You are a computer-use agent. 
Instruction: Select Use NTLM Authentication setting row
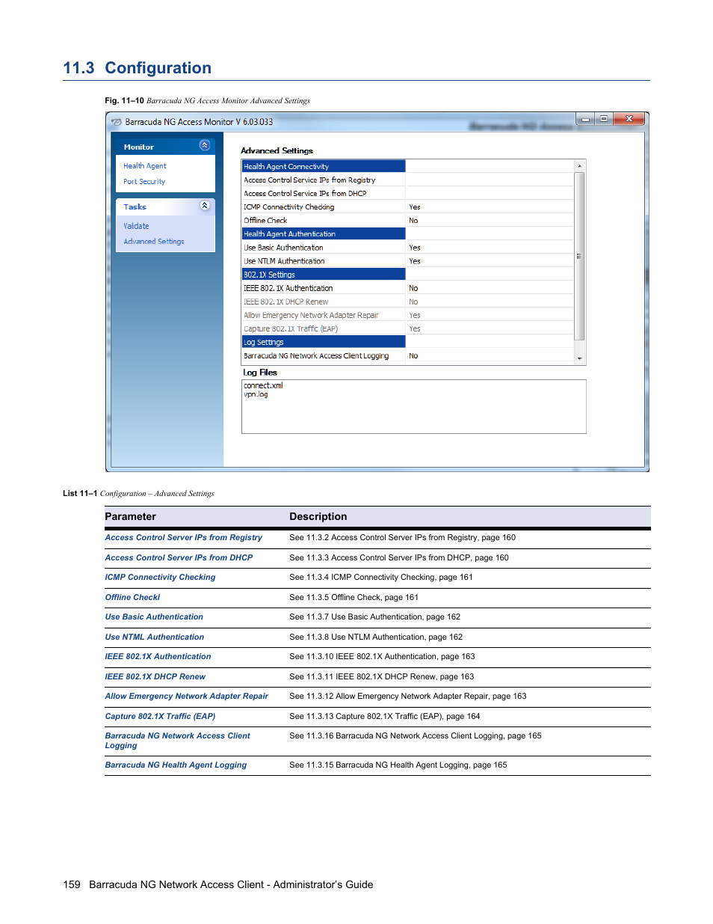tap(407, 260)
